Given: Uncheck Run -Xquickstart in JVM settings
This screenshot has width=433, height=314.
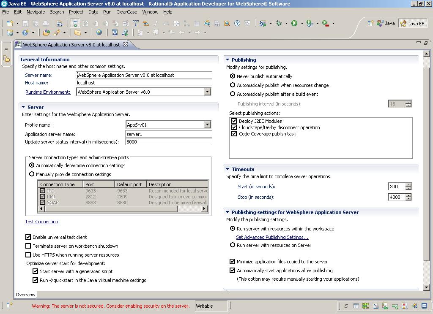Looking at the screenshot, I should point(36,280).
